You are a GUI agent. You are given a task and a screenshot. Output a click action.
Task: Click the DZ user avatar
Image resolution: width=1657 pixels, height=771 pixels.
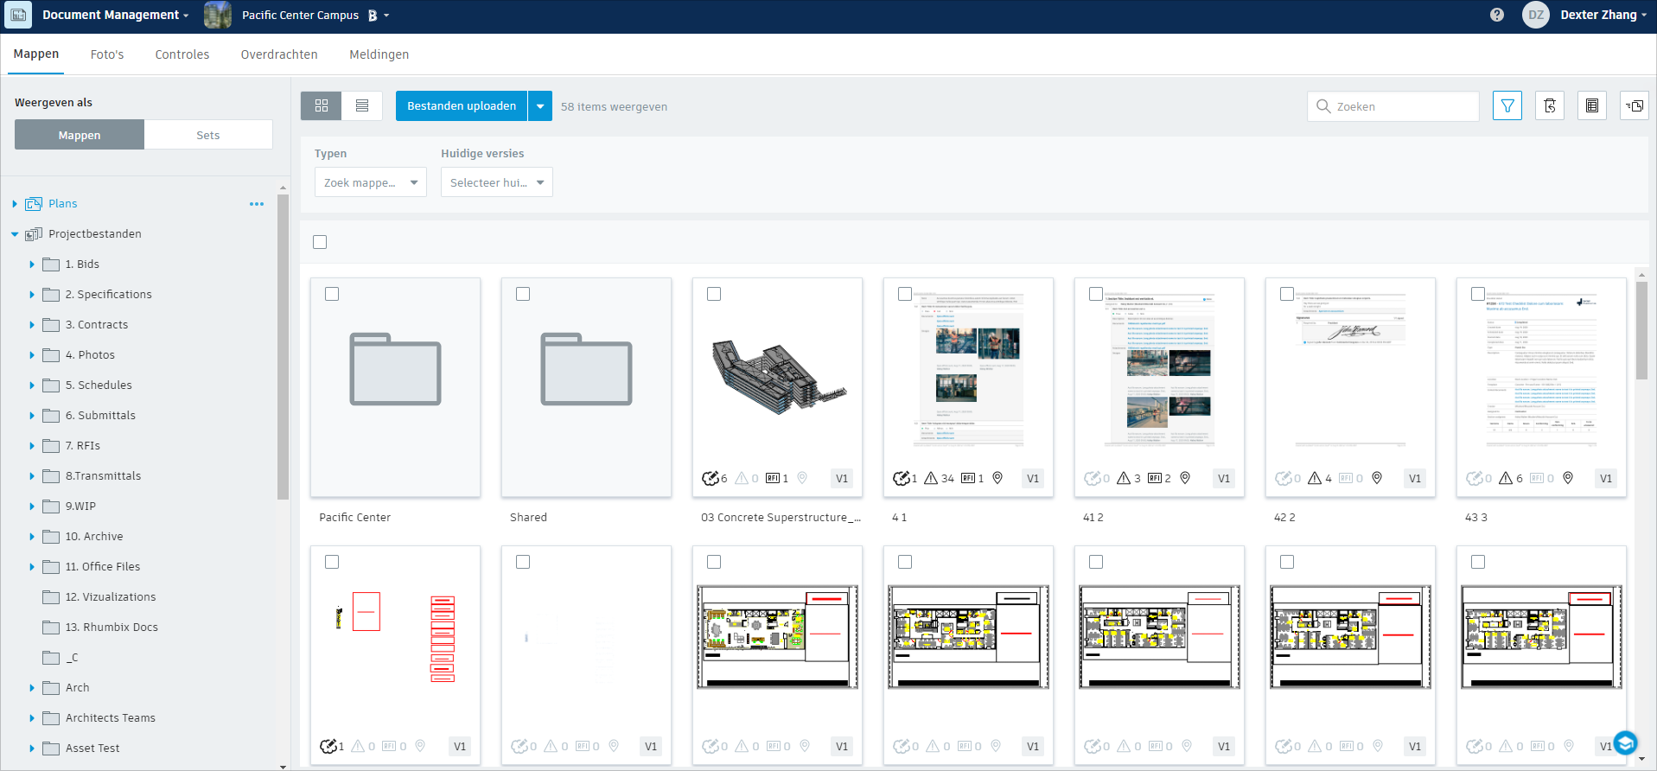pos(1536,15)
